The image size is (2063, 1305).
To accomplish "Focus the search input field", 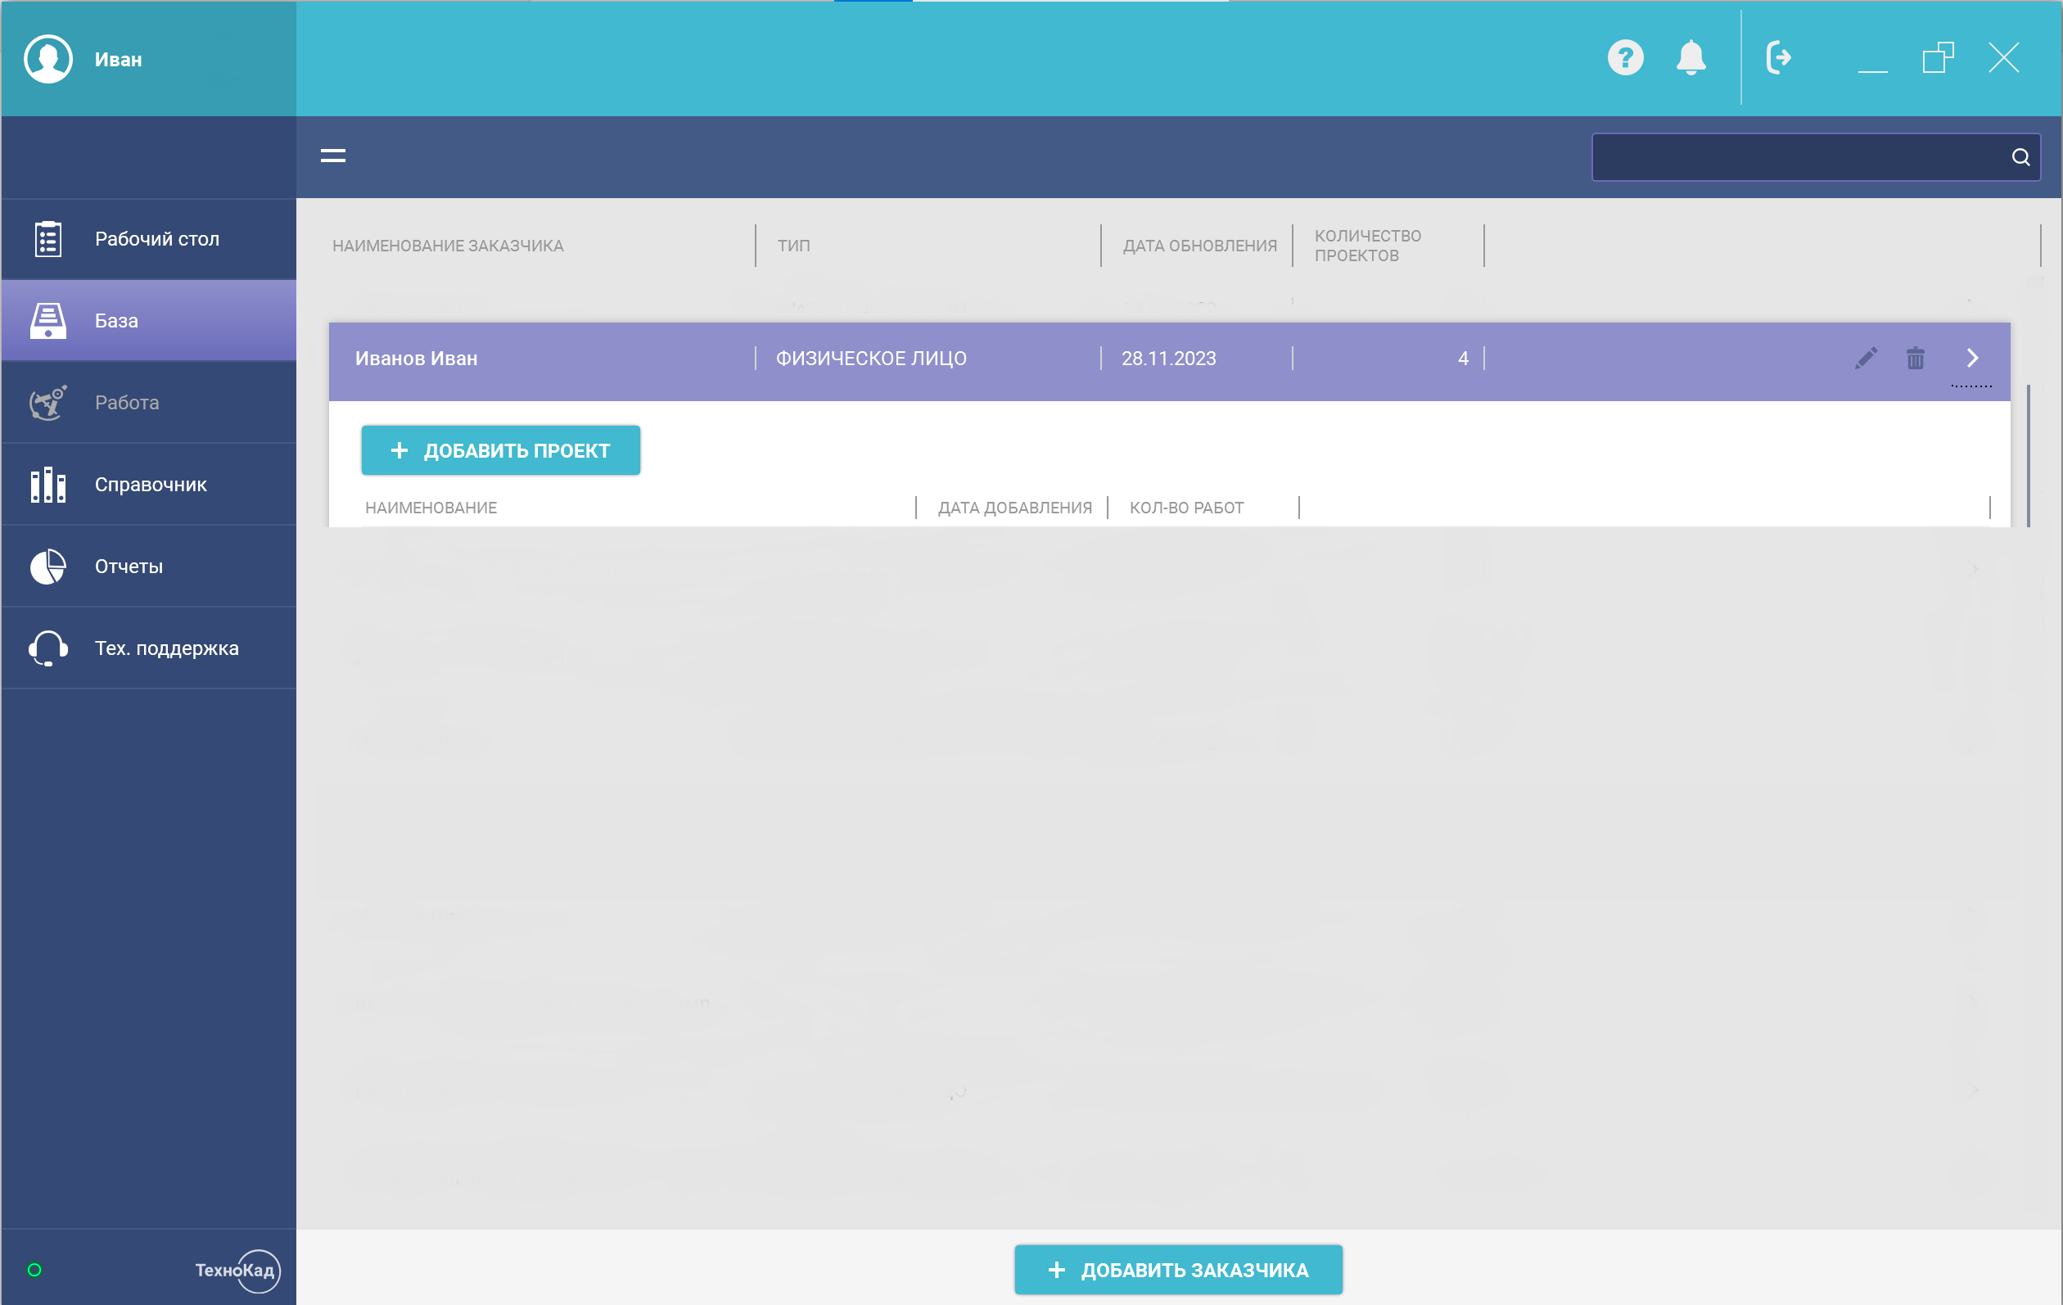I will point(1799,157).
